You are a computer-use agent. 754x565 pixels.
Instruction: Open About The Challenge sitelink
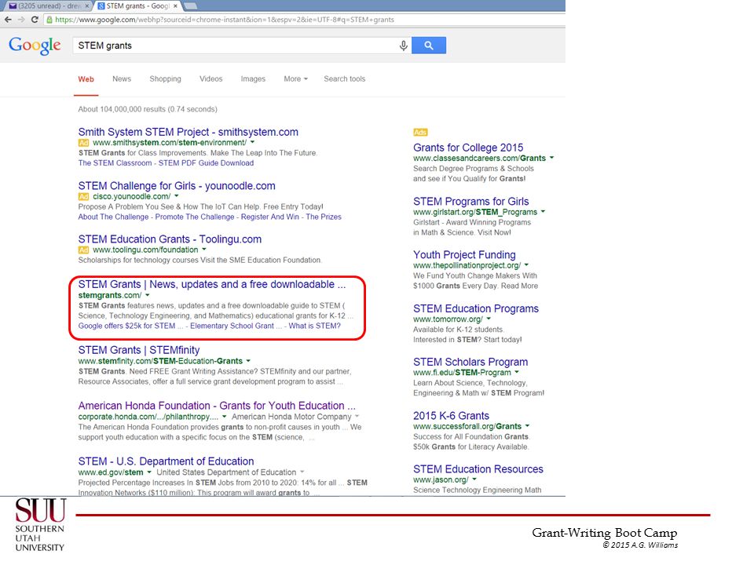(113, 217)
